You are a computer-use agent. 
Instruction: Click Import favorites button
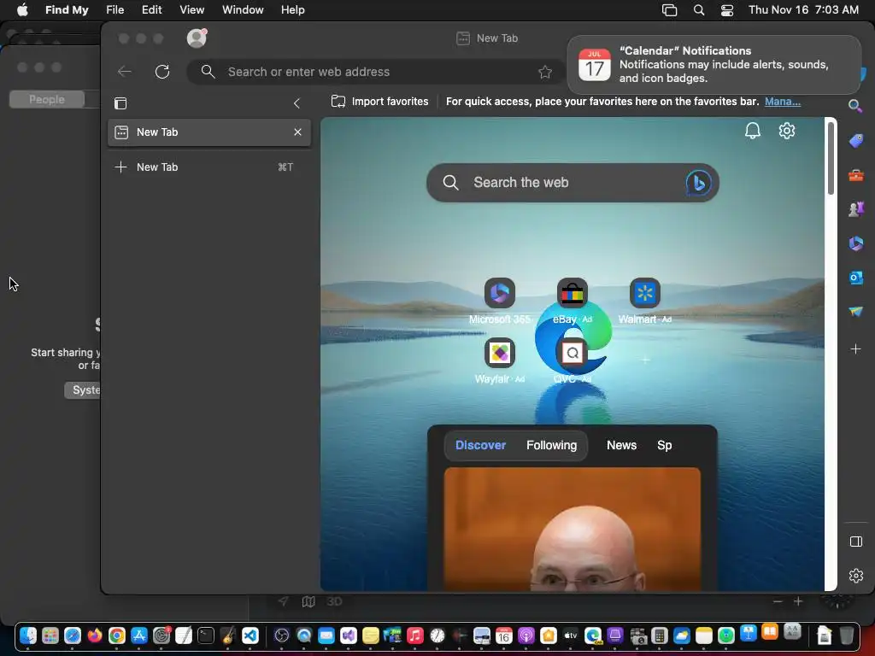(379, 102)
